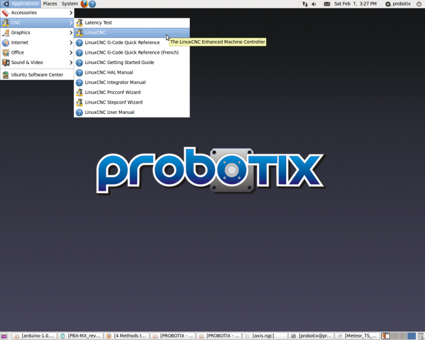Viewport: 425px width, 340px height.
Task: Expand the Internet submenu arrow
Action: pos(71,42)
